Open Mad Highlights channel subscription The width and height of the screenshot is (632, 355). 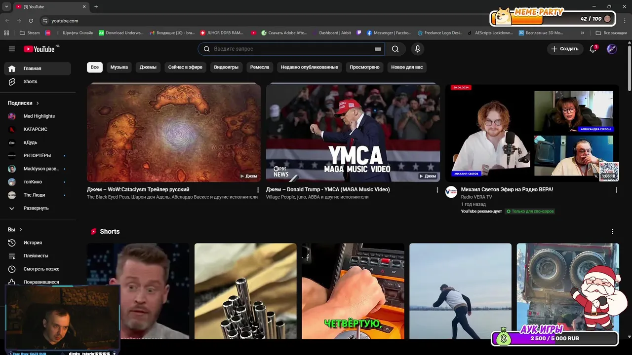click(38, 116)
